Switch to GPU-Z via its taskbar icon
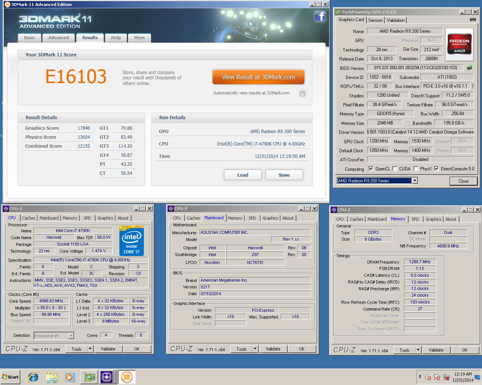The width and height of the screenshot is (482, 385). (90, 377)
